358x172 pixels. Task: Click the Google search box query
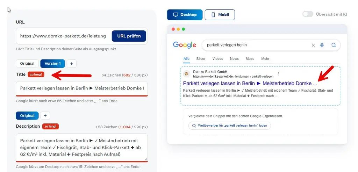click(x=227, y=45)
